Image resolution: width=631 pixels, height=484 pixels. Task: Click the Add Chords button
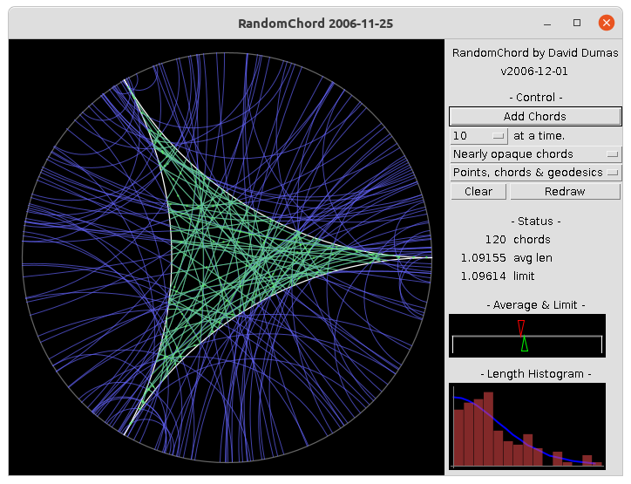(x=535, y=116)
